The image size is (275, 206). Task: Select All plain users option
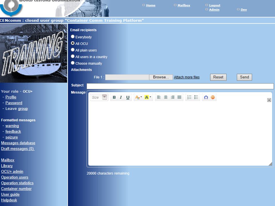[72, 50]
